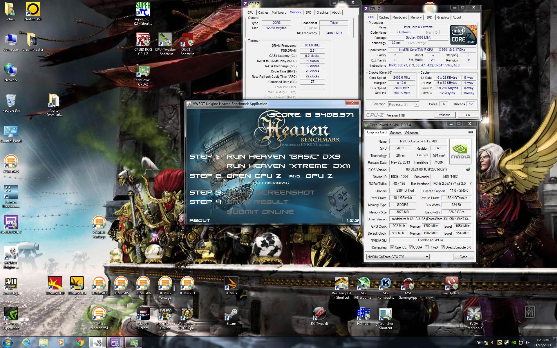Open GeForce Experience desktop icon

(x=11, y=318)
